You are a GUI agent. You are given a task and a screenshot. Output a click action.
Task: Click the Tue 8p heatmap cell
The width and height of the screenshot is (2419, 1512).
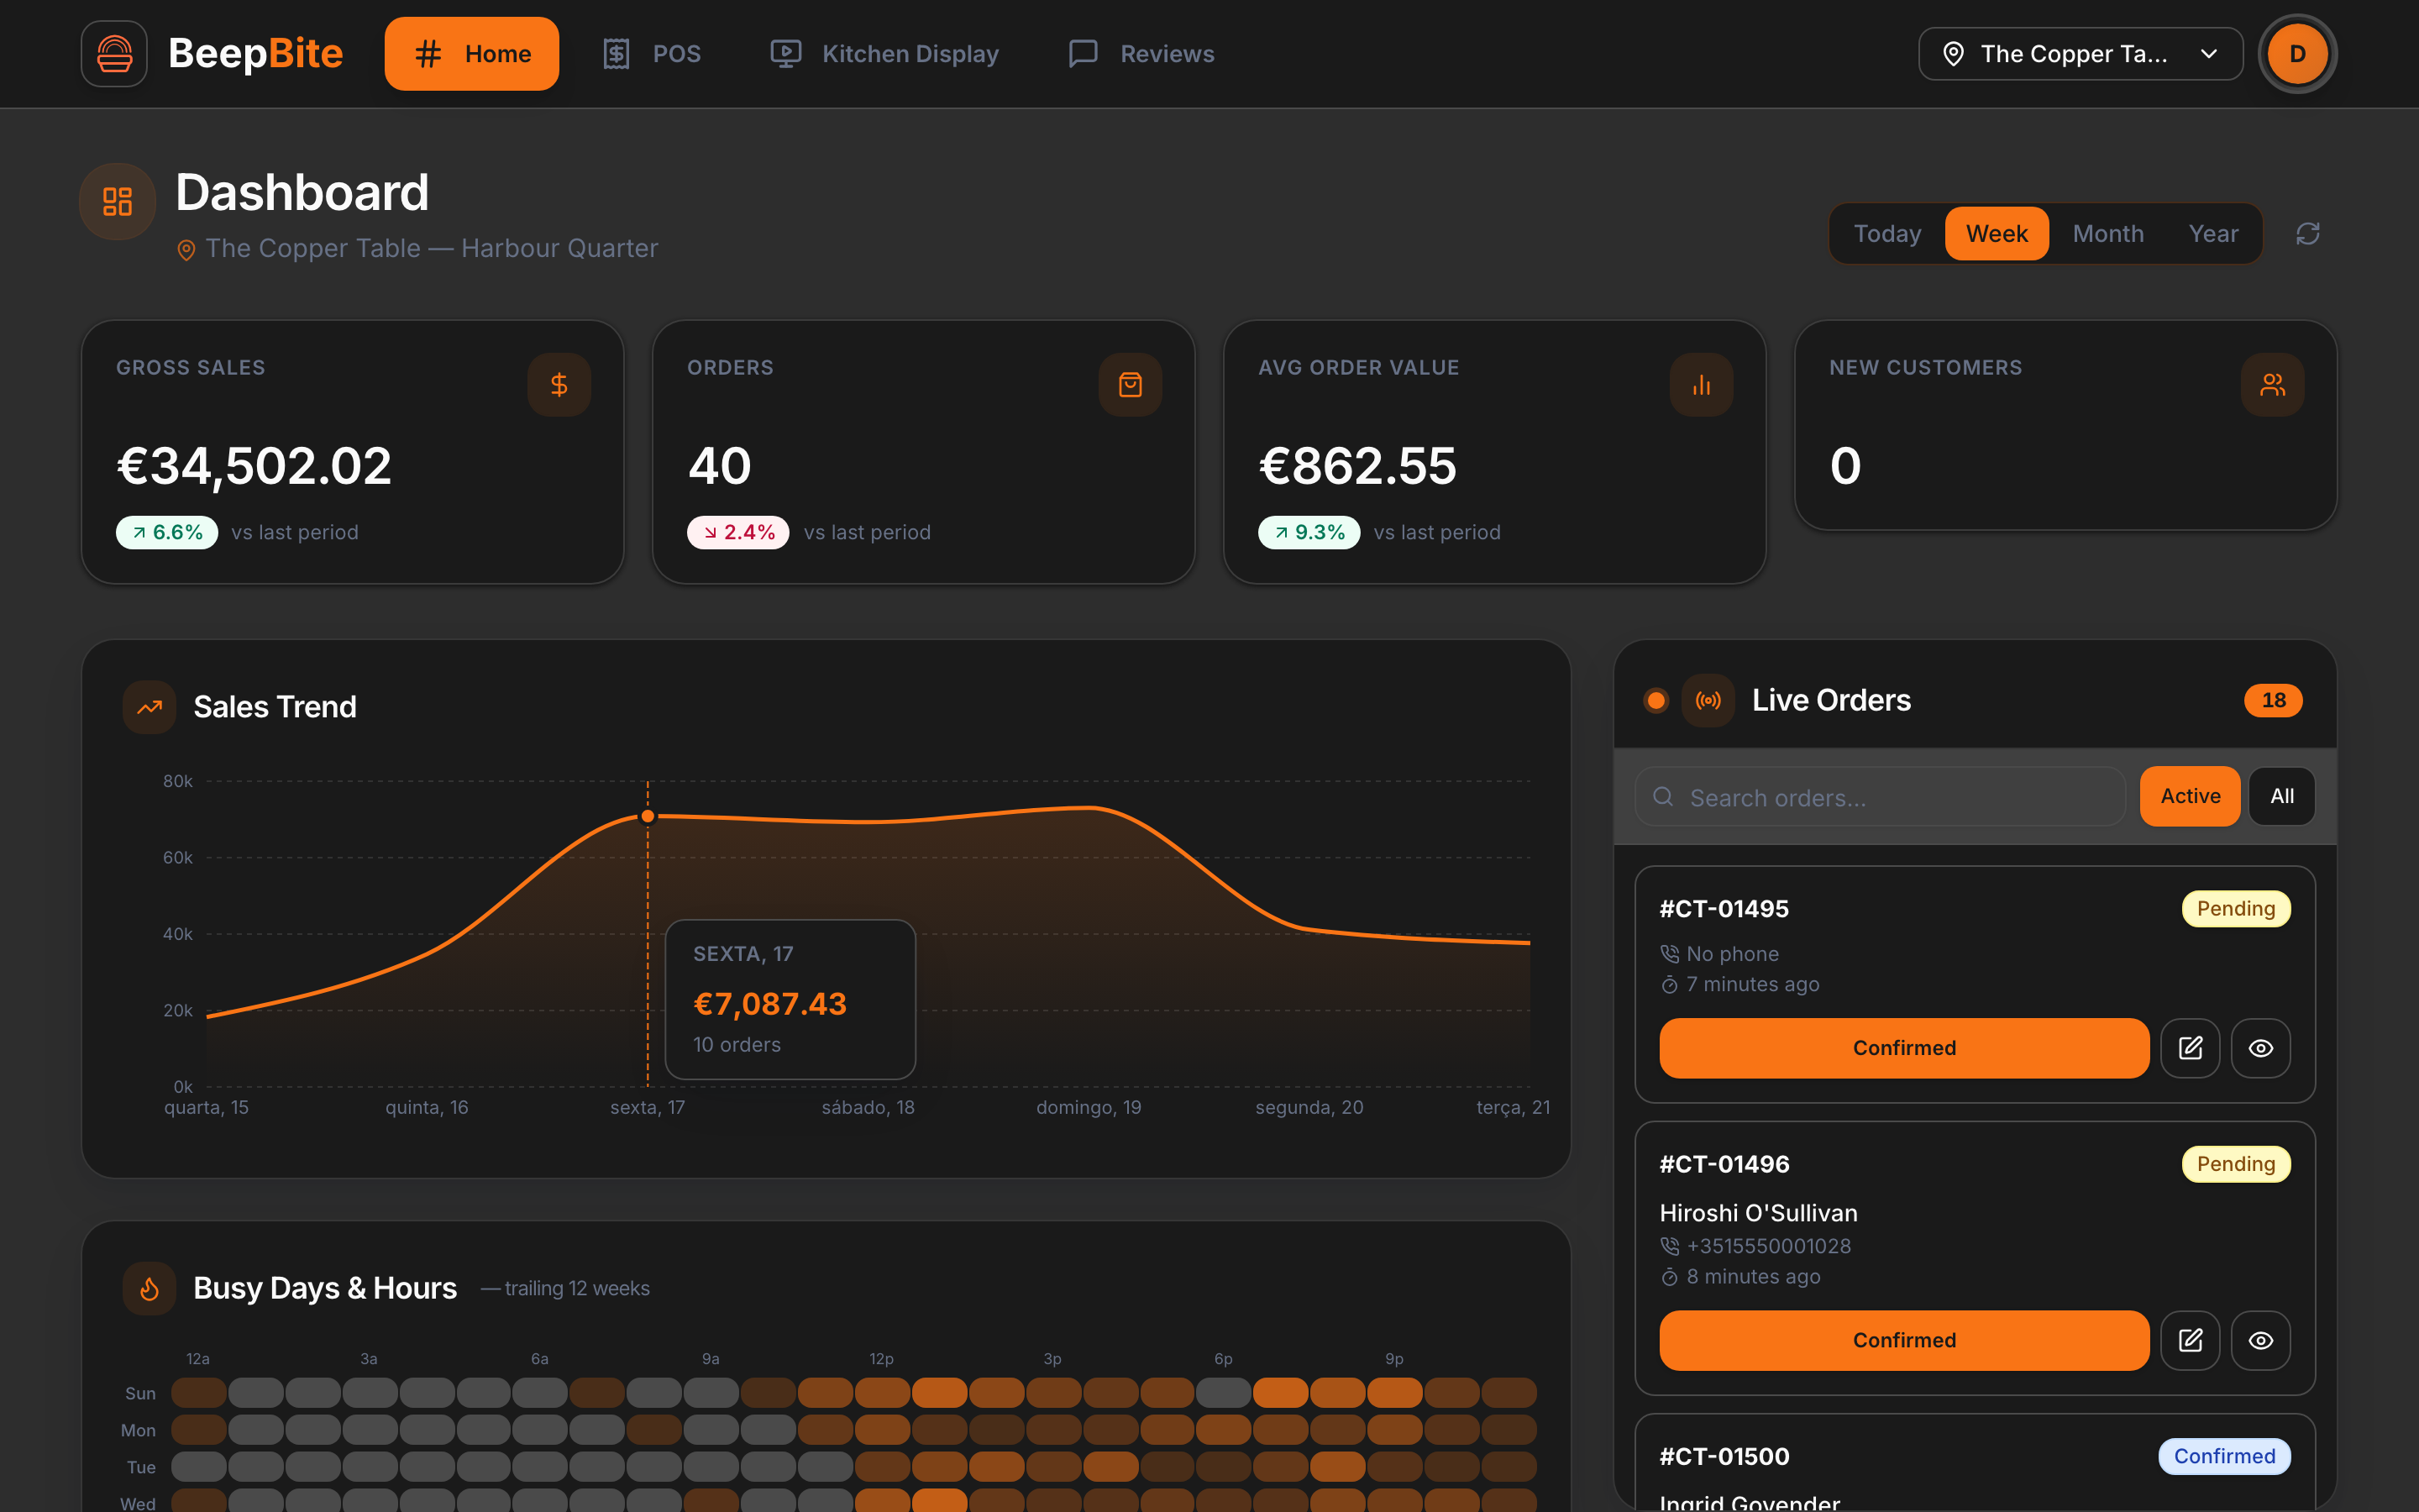[x=1337, y=1467]
